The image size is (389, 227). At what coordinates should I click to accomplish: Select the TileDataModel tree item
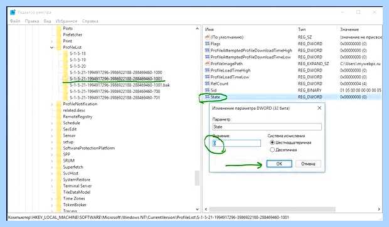coord(77,192)
